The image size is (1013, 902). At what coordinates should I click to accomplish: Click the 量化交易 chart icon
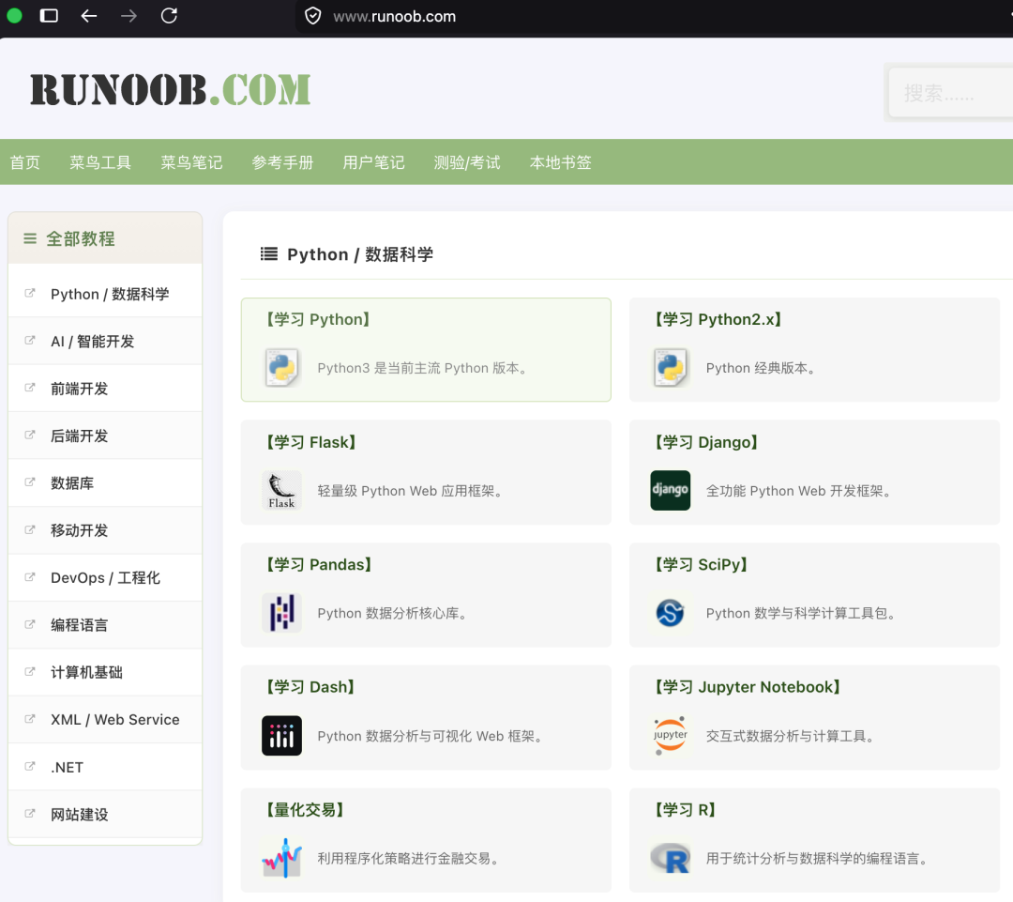[x=281, y=857]
